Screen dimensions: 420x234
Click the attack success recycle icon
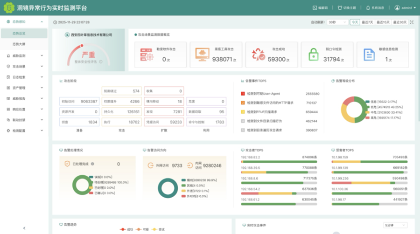(x=258, y=55)
